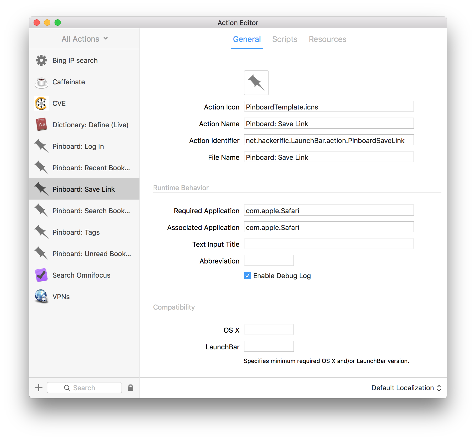
Task: Minimize the Action Editor window
Action: click(x=47, y=23)
